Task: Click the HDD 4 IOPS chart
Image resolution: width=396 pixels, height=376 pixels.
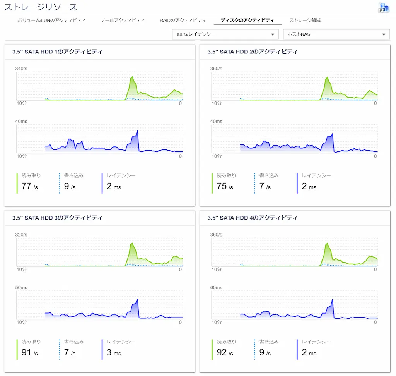Action: coord(295,252)
